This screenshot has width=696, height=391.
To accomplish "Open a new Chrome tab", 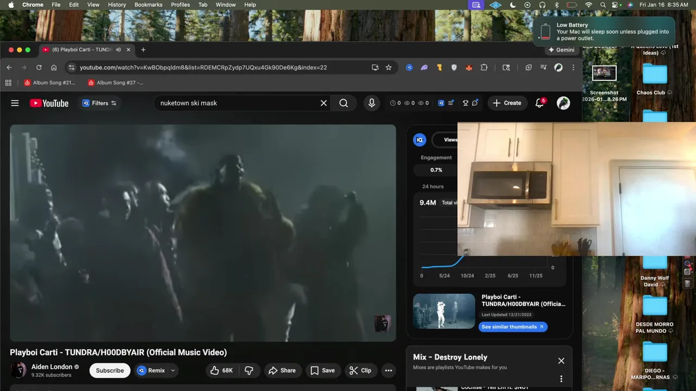I will click(143, 49).
